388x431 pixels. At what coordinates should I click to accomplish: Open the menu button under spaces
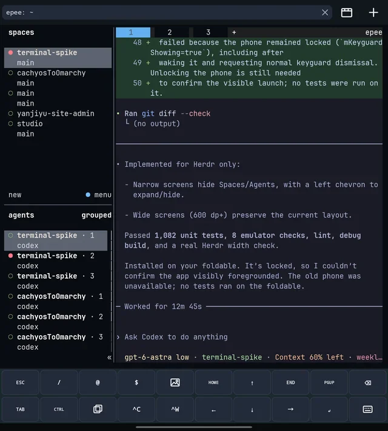99,195
